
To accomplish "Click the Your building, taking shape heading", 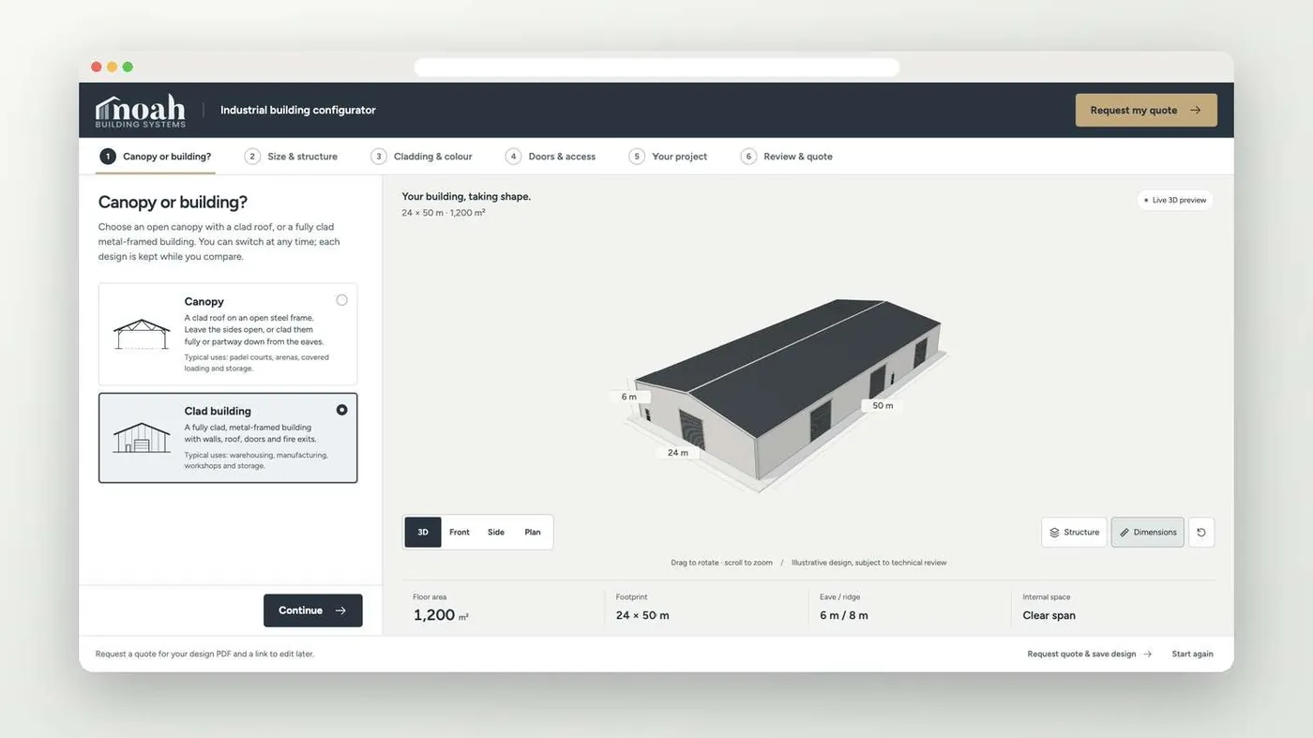I will 466,196.
